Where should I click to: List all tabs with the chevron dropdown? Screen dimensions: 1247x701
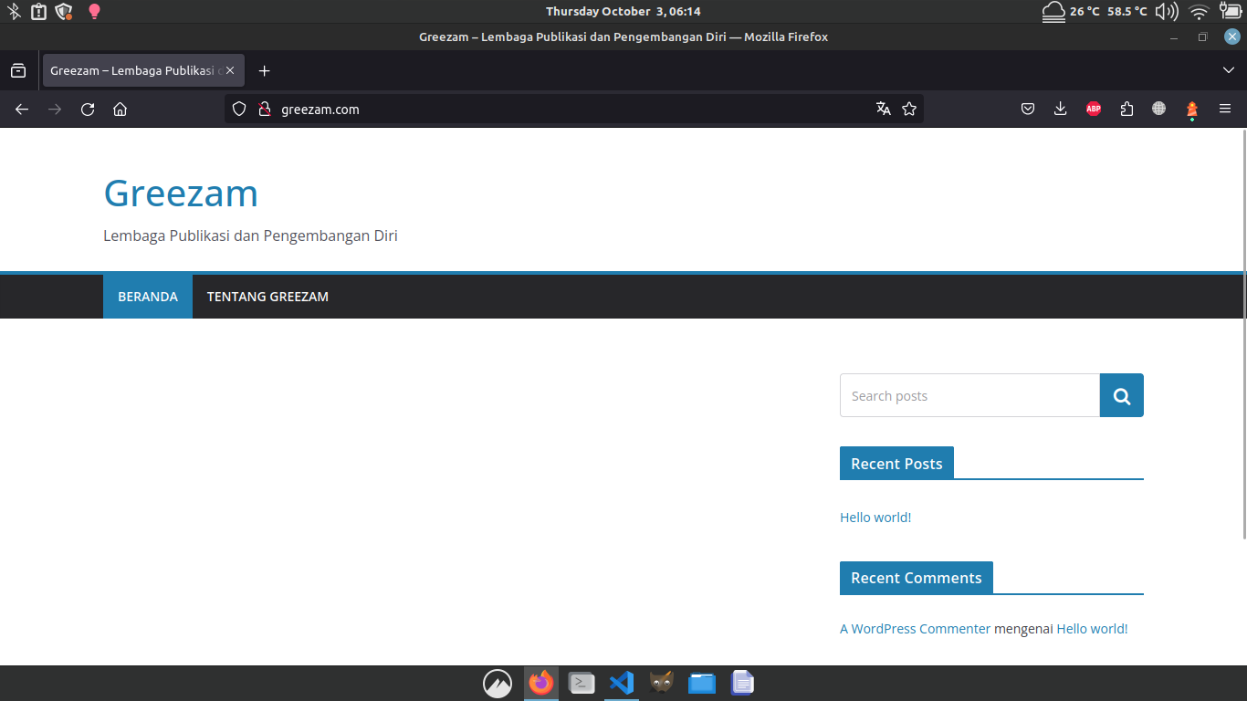click(x=1228, y=70)
